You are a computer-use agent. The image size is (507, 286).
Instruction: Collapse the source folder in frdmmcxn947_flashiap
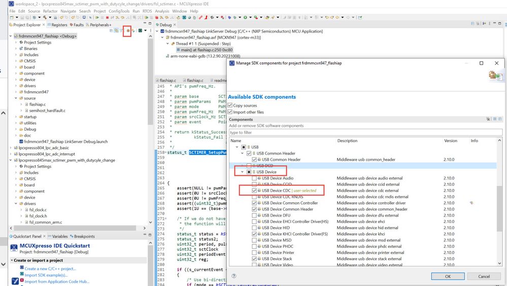coord(16,98)
